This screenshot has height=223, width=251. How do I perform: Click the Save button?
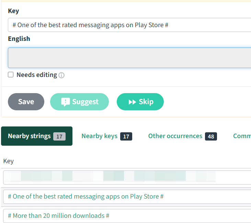click(x=26, y=102)
